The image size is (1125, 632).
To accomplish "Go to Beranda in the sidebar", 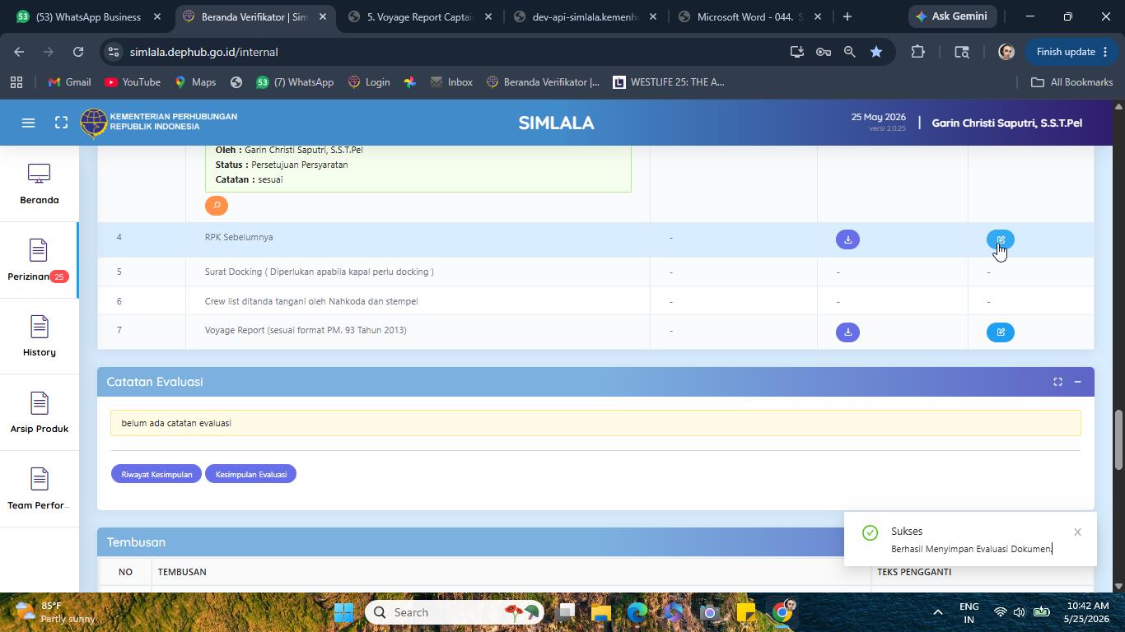I will [x=39, y=184].
